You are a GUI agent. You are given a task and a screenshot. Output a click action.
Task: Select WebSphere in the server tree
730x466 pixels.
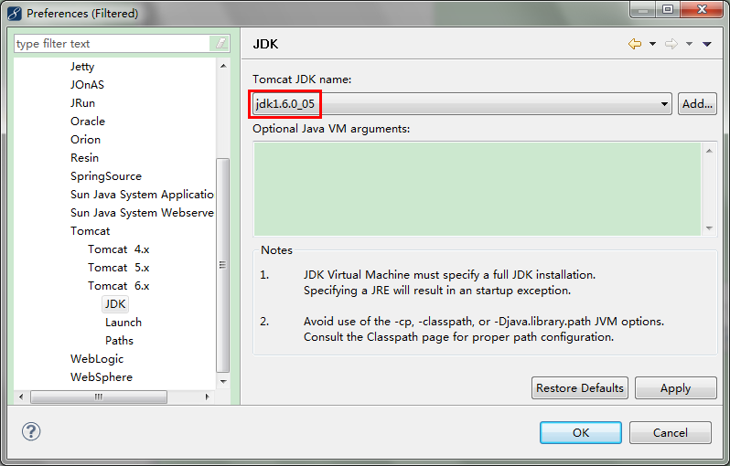coord(101,377)
